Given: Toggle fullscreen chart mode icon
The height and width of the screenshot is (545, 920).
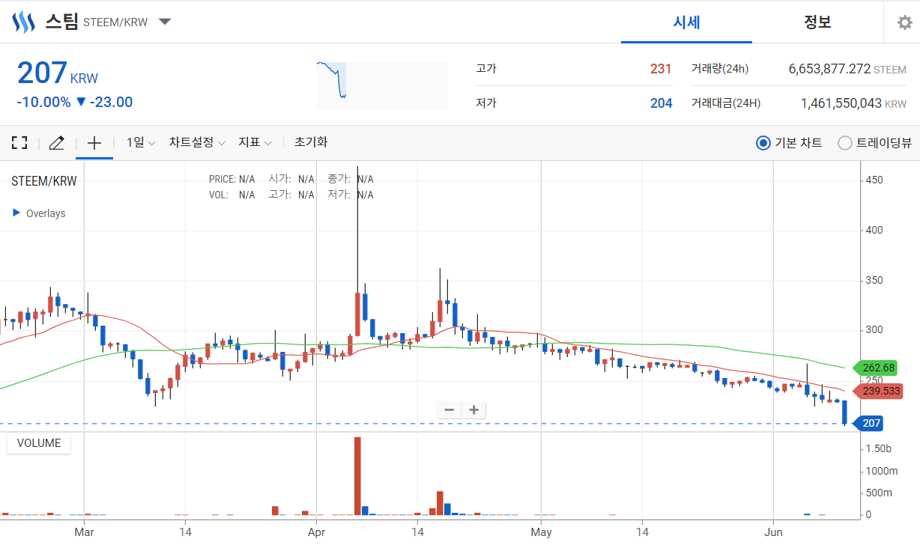Looking at the screenshot, I should [x=19, y=142].
